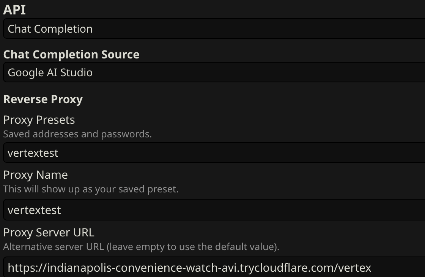Expand the Chat Completion Source dropdown
Screen dimensions: 425x277
pyautogui.click(x=212, y=72)
